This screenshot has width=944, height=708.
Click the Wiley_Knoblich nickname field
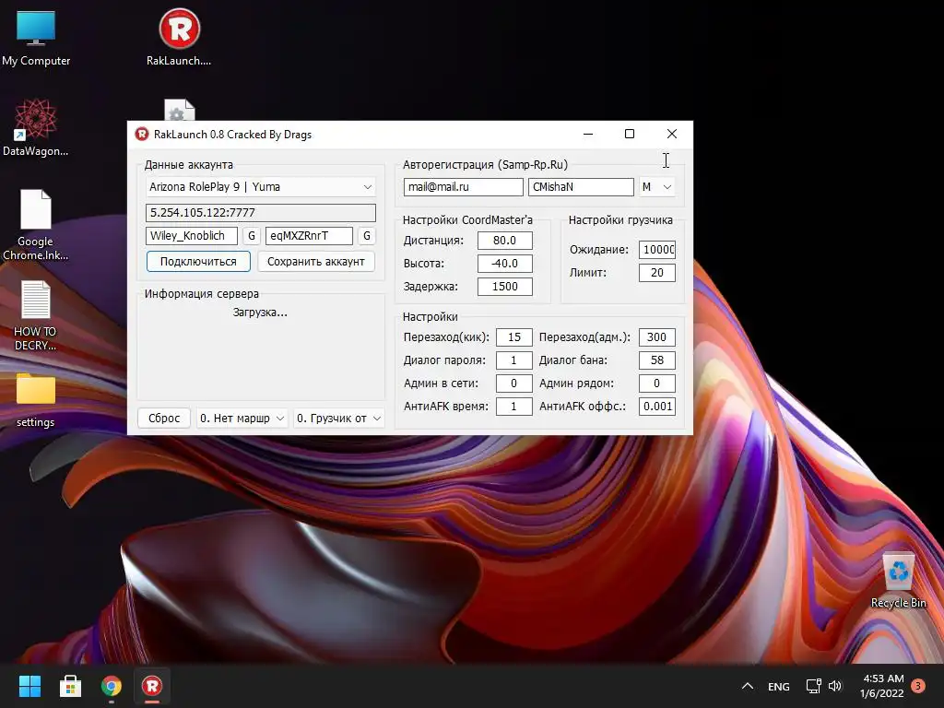[192, 236]
